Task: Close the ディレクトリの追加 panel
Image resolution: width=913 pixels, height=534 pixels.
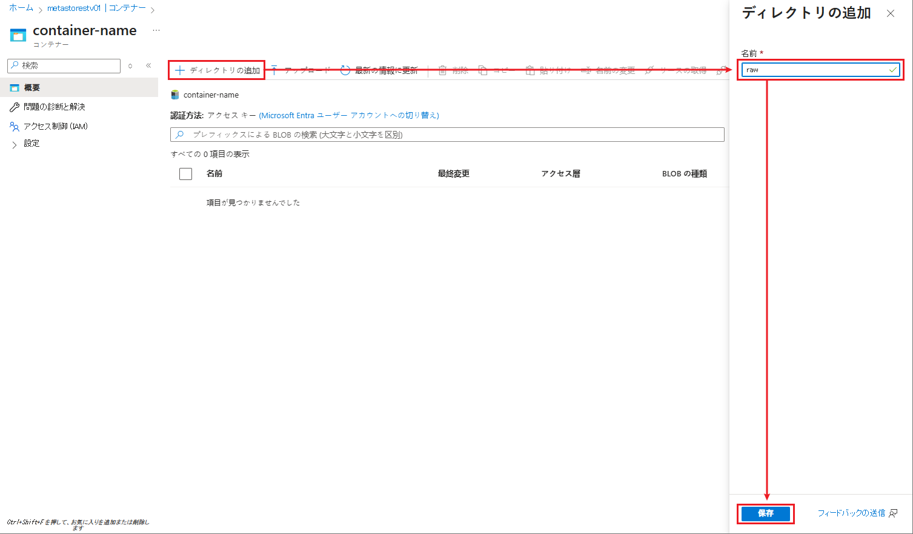Action: tap(891, 13)
